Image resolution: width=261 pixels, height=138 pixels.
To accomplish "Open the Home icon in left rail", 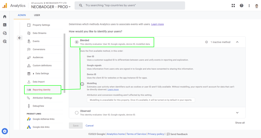I will tap(5, 17).
